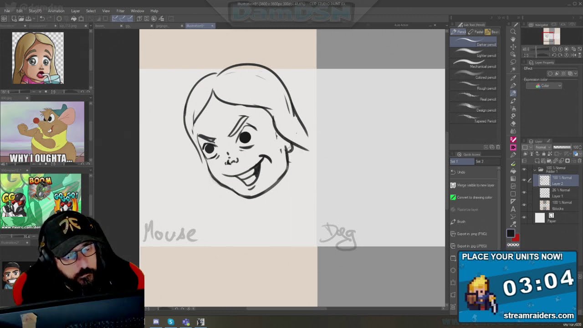This screenshot has height=328, width=583.
Task: Click the Open file folder icon in the command bar
Action: (21, 18)
